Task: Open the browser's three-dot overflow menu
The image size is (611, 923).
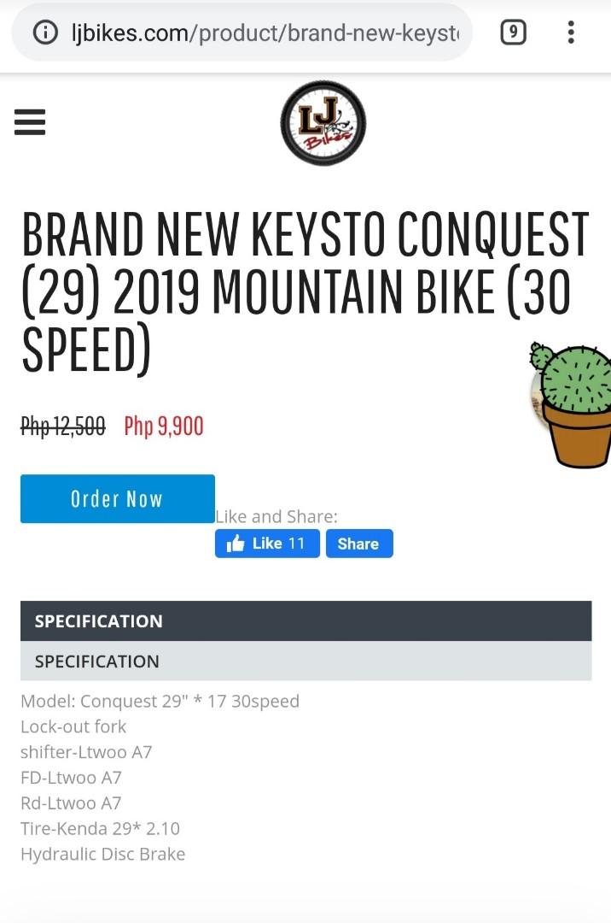Action: pyautogui.click(x=570, y=32)
